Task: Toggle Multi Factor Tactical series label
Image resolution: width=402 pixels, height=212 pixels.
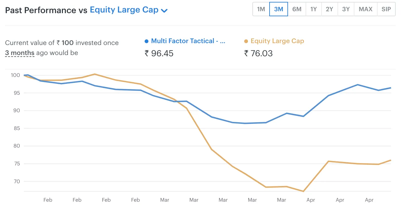Action: point(188,41)
